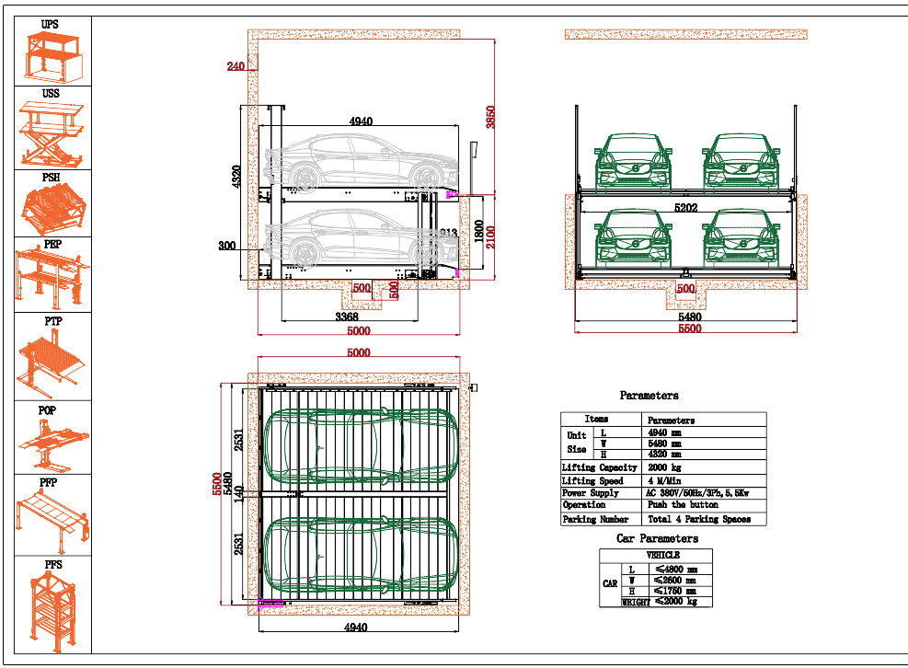This screenshot has height=668, width=908.
Task: Click the Parameters table heading
Action: 649,396
